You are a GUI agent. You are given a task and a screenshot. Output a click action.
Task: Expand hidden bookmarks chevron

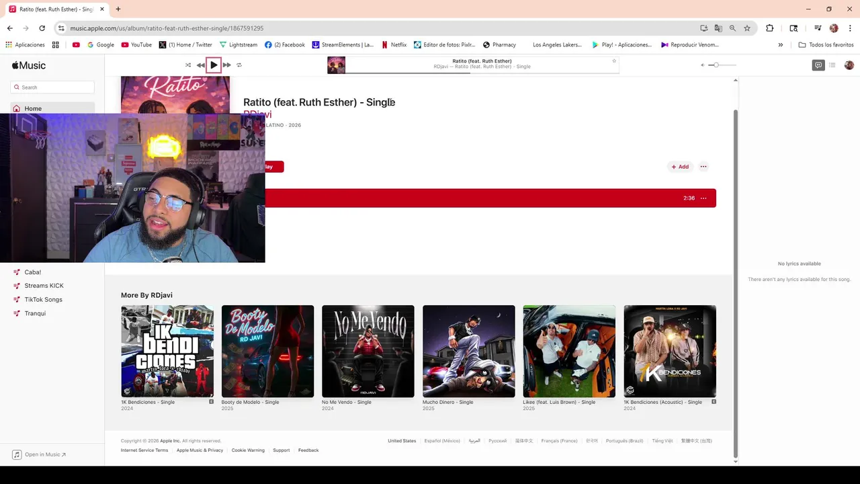point(780,45)
